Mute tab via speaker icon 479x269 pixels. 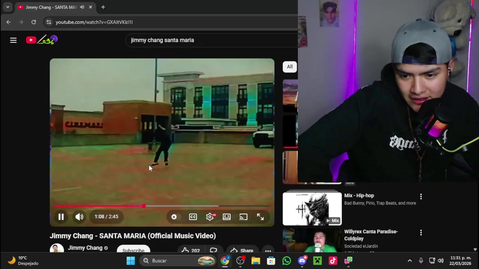point(82,7)
